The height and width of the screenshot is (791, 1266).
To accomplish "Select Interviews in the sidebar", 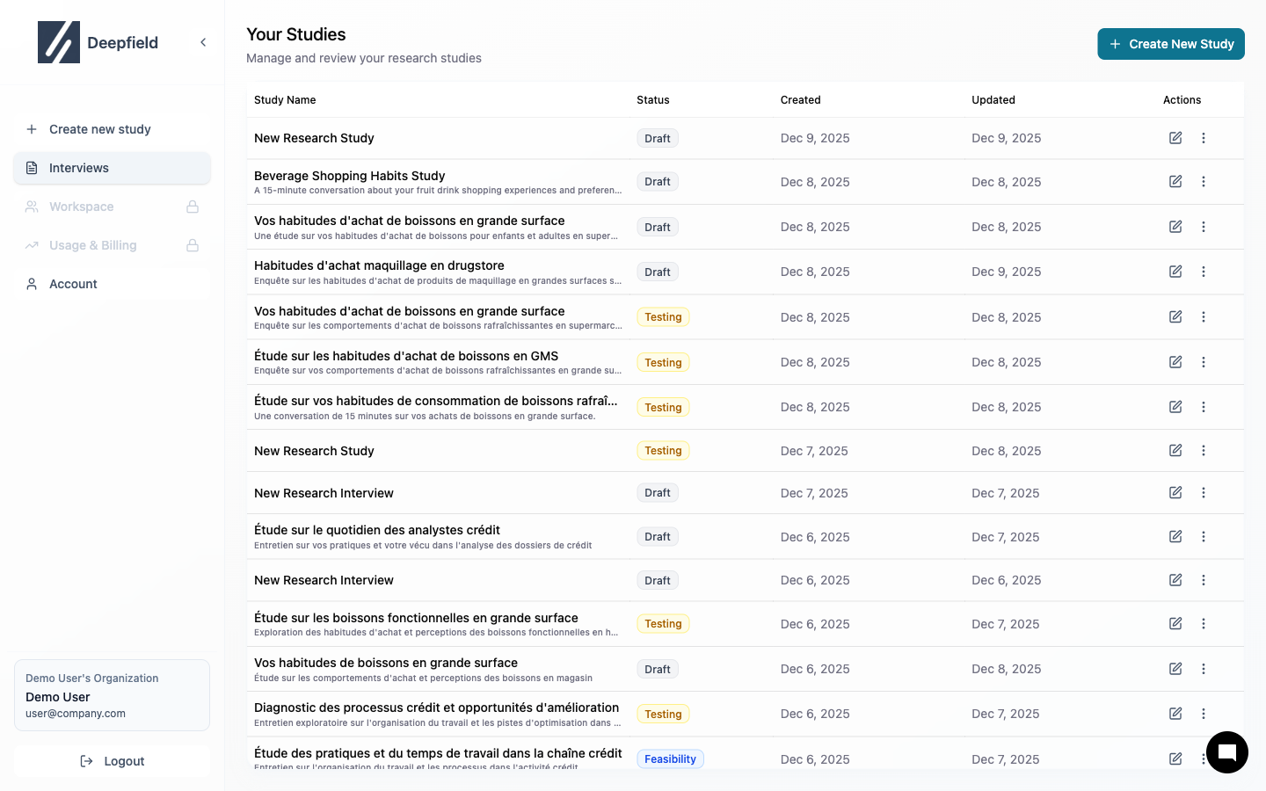I will (79, 168).
